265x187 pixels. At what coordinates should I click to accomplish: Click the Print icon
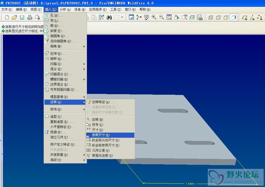pyautogui.click(x=30, y=17)
